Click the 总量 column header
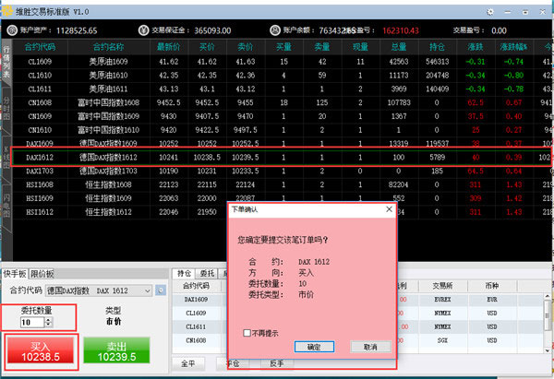This screenshot has width=554, height=379. click(x=399, y=47)
